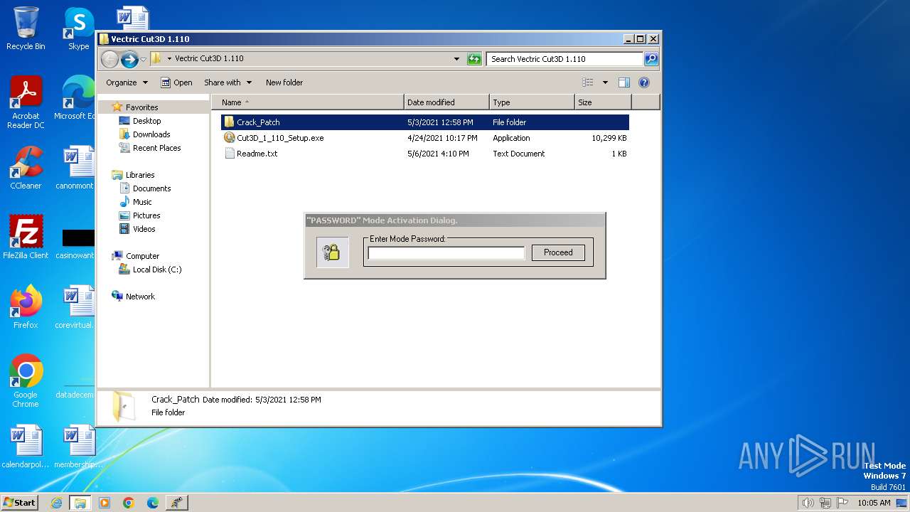Open Videos library
Image resolution: width=910 pixels, height=512 pixels.
144,229
